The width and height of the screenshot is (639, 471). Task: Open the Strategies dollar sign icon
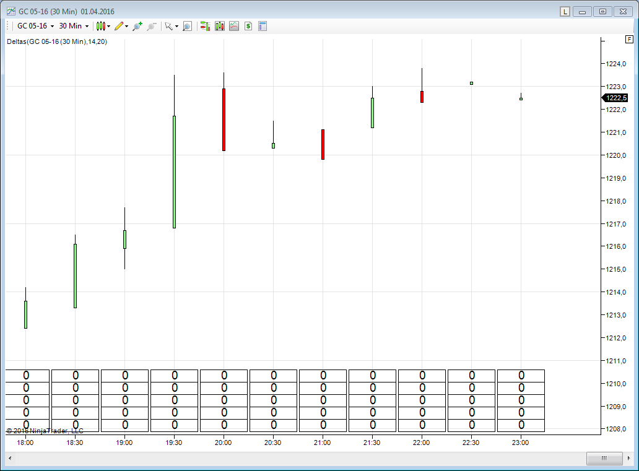tap(248, 26)
